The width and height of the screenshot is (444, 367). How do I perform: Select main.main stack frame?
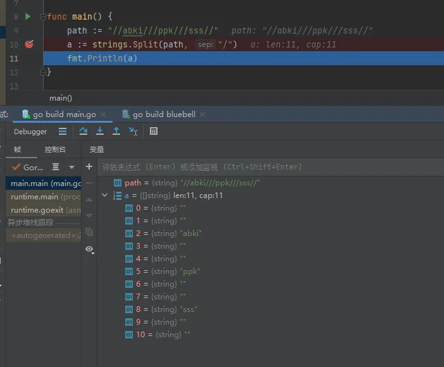tap(43, 183)
